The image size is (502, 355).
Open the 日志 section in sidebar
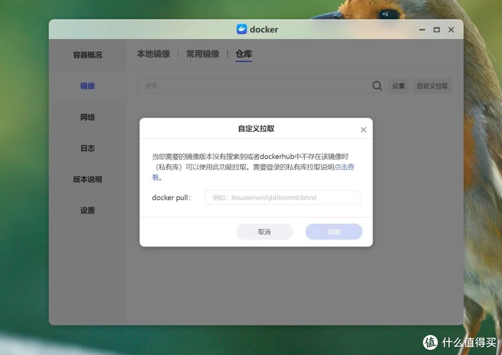coord(87,148)
